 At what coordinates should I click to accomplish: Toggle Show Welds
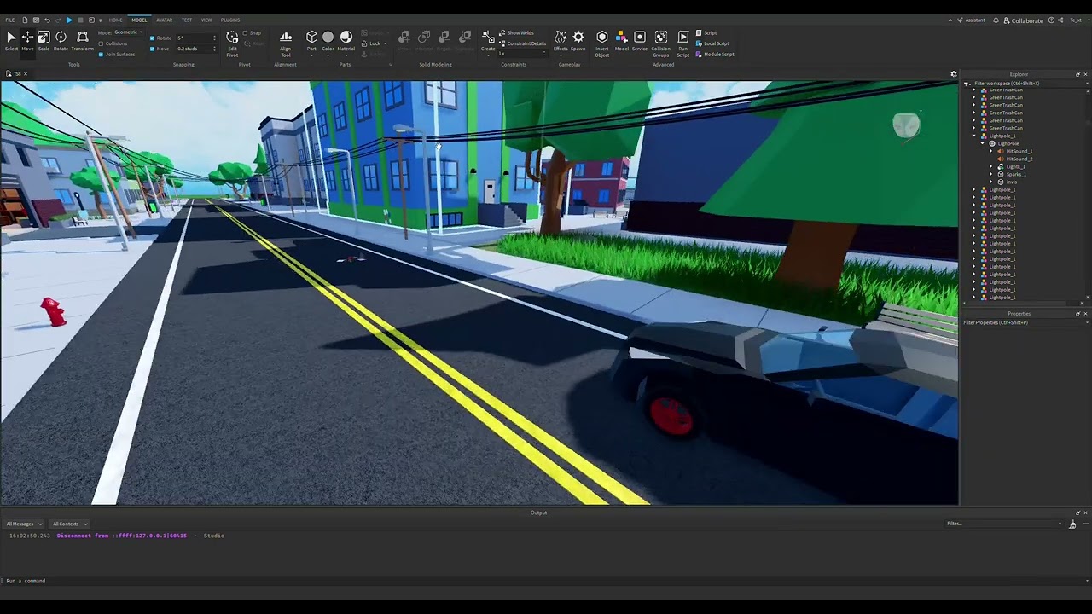(515, 32)
